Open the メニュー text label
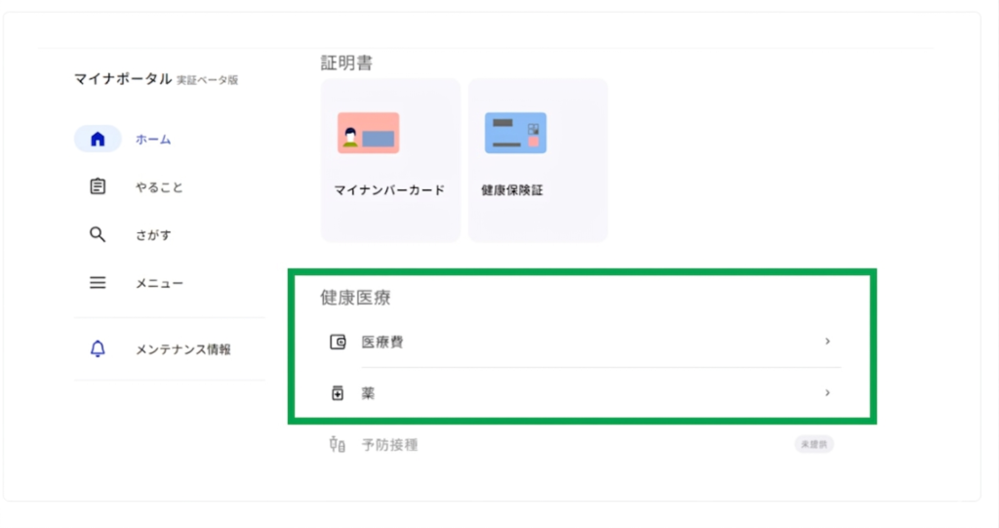Image resolution: width=999 pixels, height=528 pixels. (159, 284)
